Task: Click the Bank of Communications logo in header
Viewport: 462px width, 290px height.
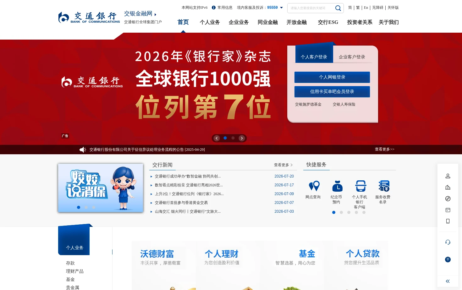Action: (x=89, y=18)
